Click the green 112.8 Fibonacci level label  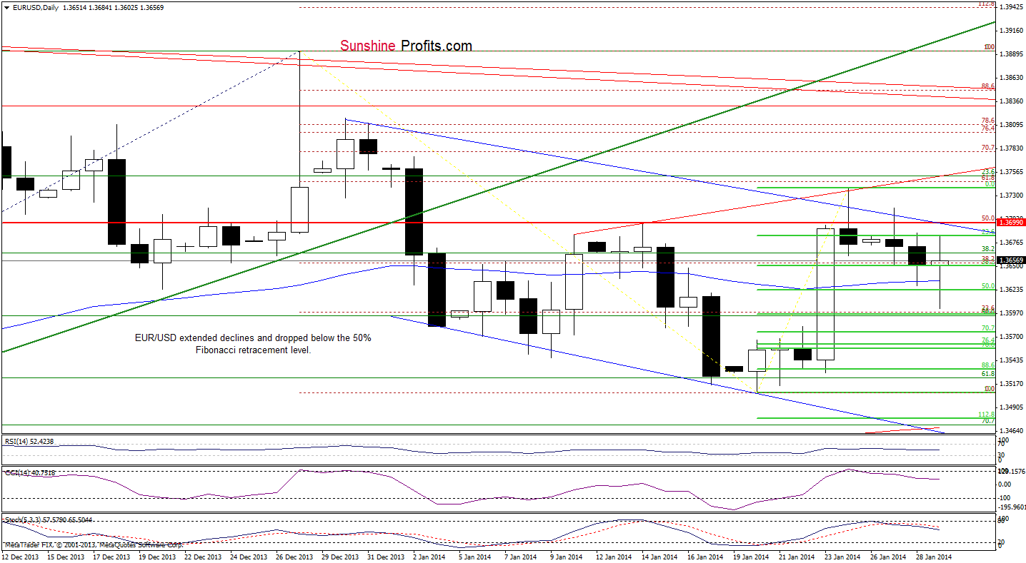point(987,414)
